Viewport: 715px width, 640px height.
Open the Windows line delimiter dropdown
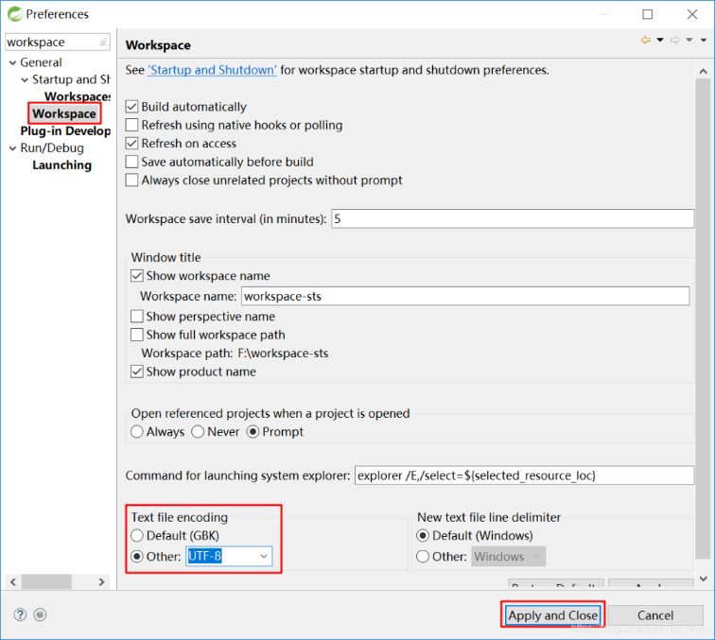pyautogui.click(x=509, y=556)
